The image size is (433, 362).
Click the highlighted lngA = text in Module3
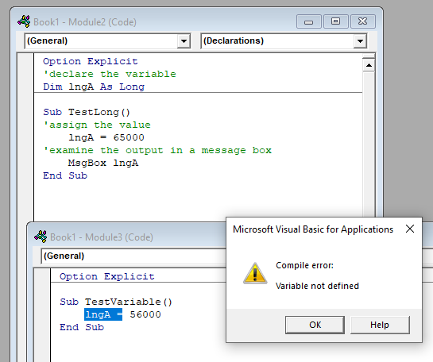click(103, 314)
